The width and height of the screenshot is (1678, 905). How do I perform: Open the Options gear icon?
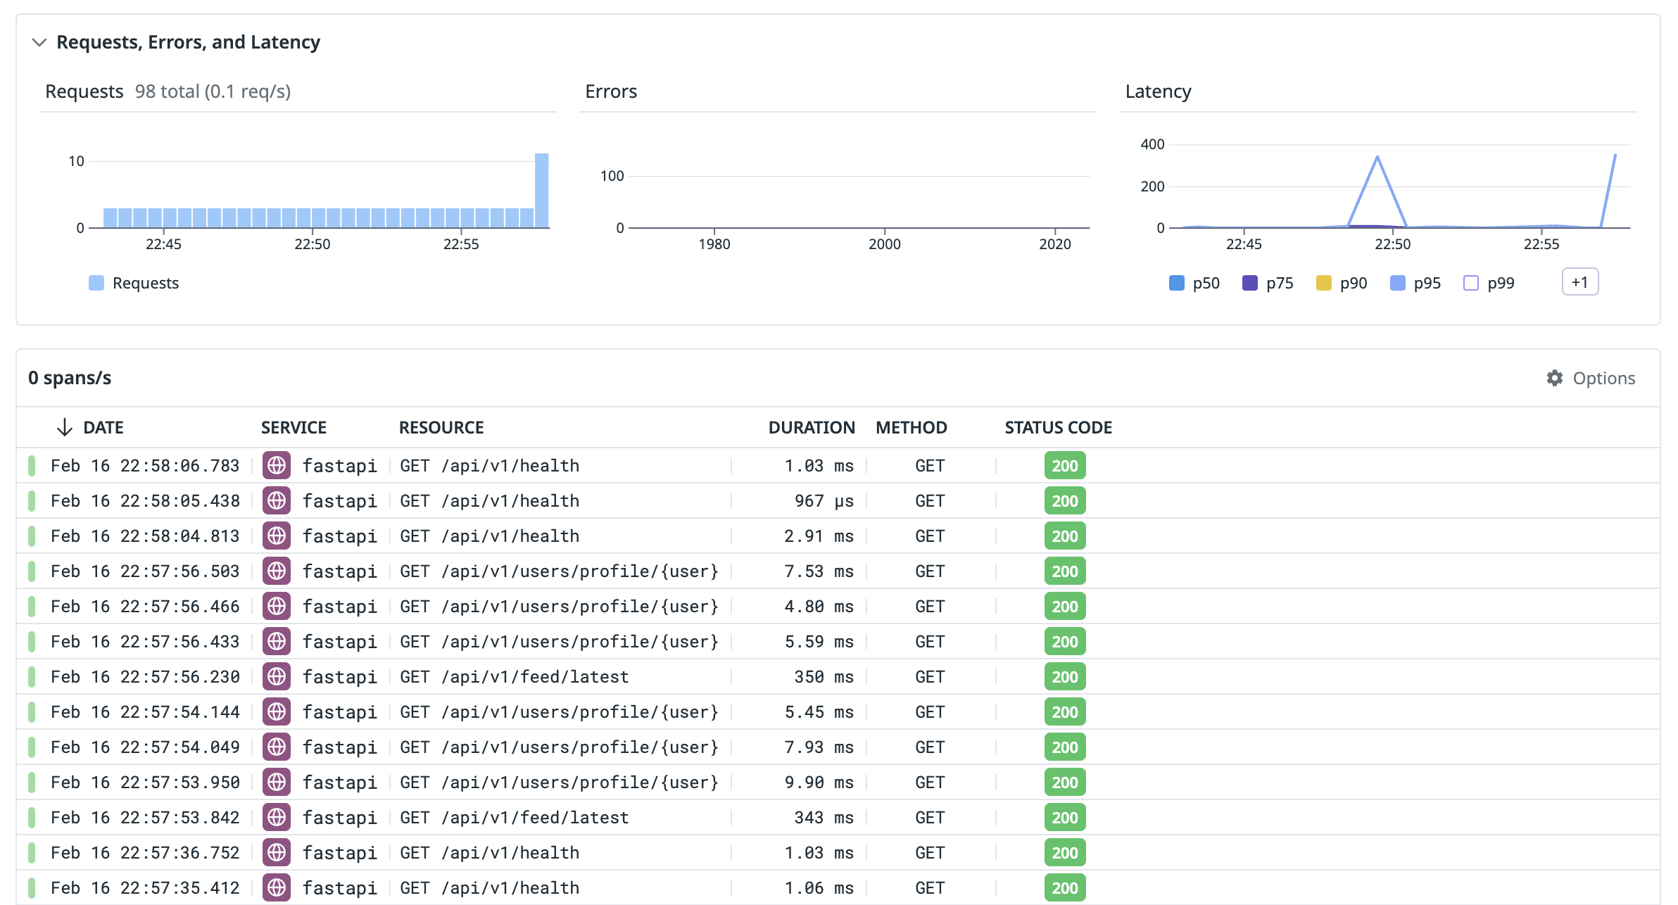click(x=1554, y=378)
